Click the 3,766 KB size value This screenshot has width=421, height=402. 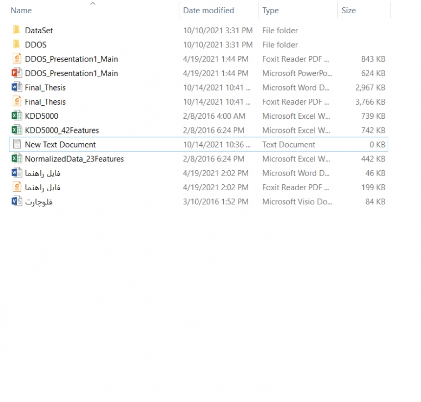click(370, 102)
